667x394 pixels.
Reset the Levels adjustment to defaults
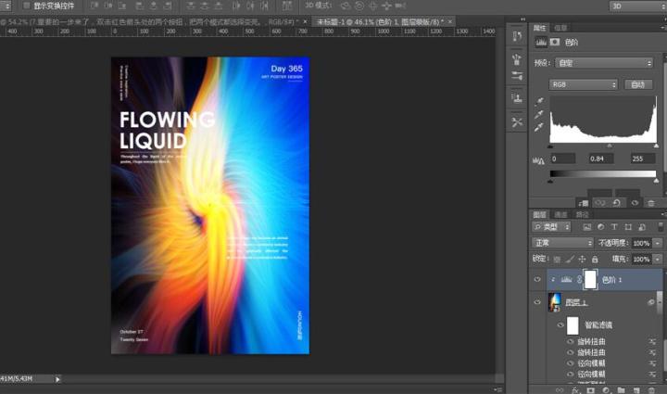tap(616, 202)
